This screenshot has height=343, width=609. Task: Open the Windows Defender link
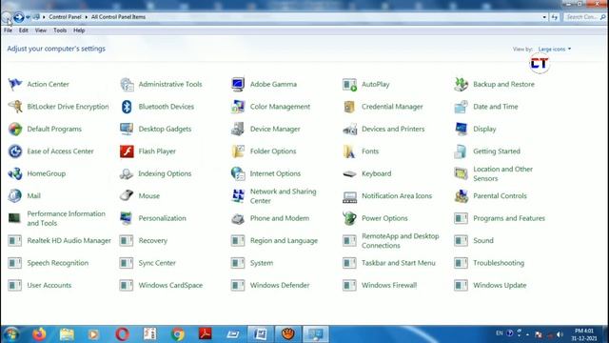[280, 285]
